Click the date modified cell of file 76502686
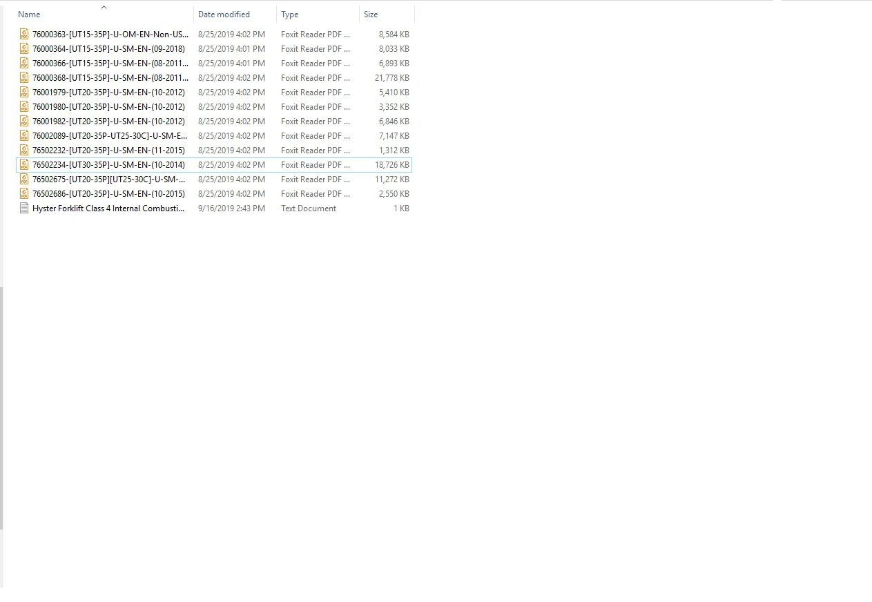Viewport: 872px width, 602px height. [231, 193]
